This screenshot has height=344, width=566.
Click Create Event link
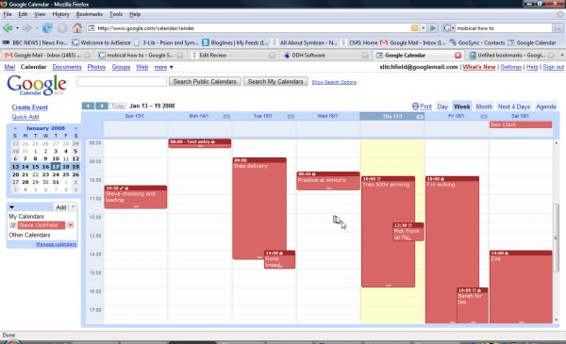point(30,107)
